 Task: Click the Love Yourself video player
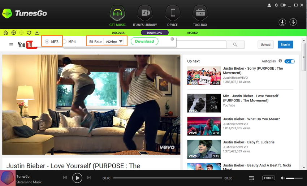pyautogui.click(x=91, y=105)
